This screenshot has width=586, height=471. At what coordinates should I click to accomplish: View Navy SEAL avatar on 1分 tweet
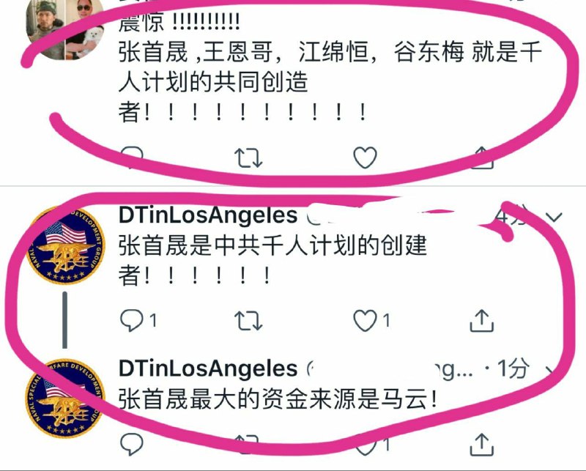click(x=65, y=398)
